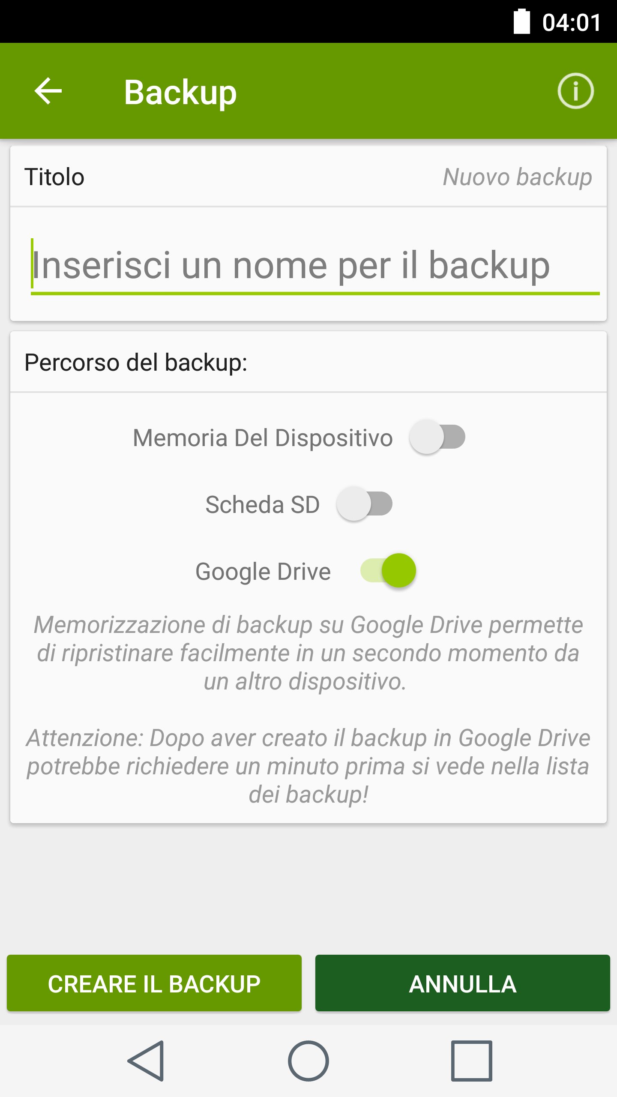Turn on the Scheda SD switch
Viewport: 617px width, 1097px height.
(364, 504)
